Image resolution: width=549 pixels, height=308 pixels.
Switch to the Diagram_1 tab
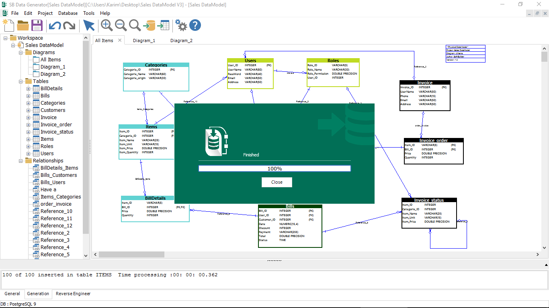[x=144, y=41]
